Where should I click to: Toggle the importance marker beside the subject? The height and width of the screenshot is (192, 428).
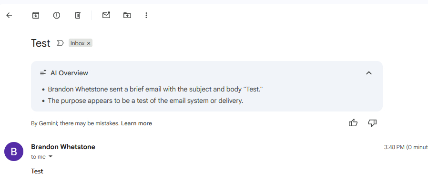pyautogui.click(x=60, y=43)
